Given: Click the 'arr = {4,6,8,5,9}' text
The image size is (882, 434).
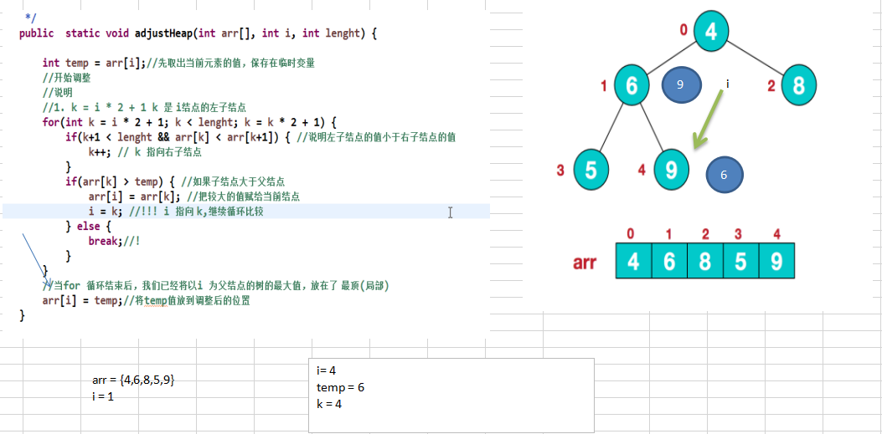Looking at the screenshot, I should pos(133,380).
